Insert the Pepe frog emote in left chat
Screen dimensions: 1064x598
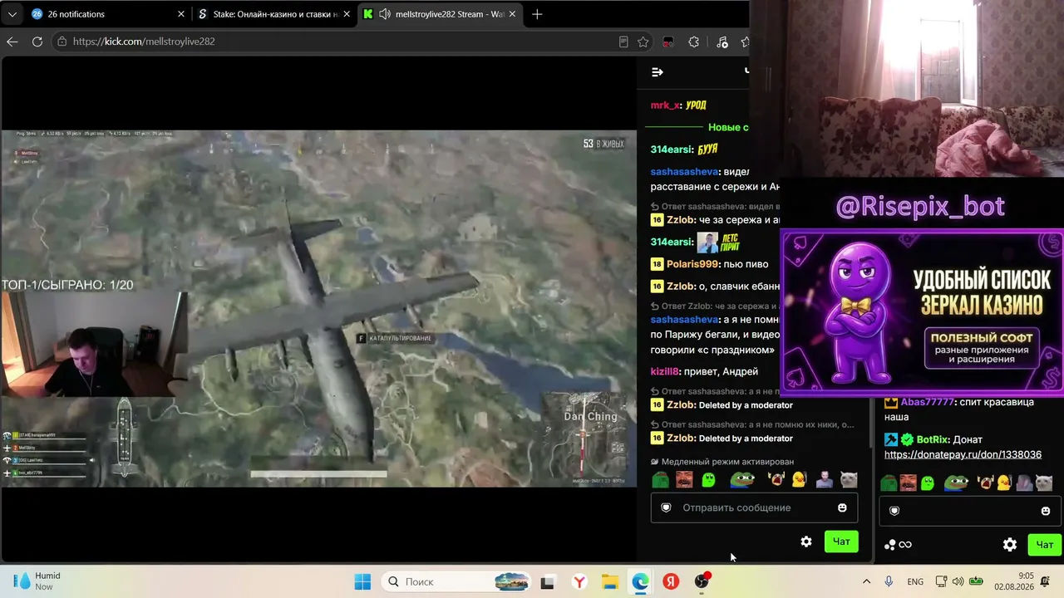(x=742, y=479)
